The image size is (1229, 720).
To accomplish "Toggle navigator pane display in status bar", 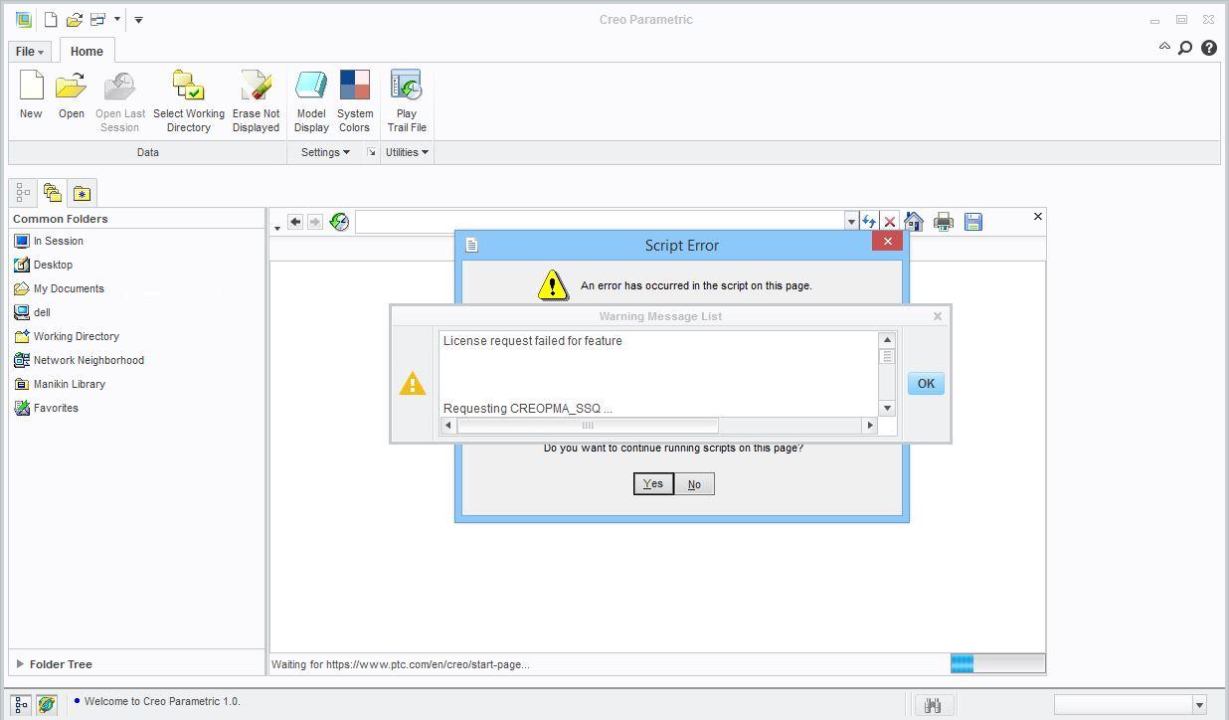I will [21, 705].
